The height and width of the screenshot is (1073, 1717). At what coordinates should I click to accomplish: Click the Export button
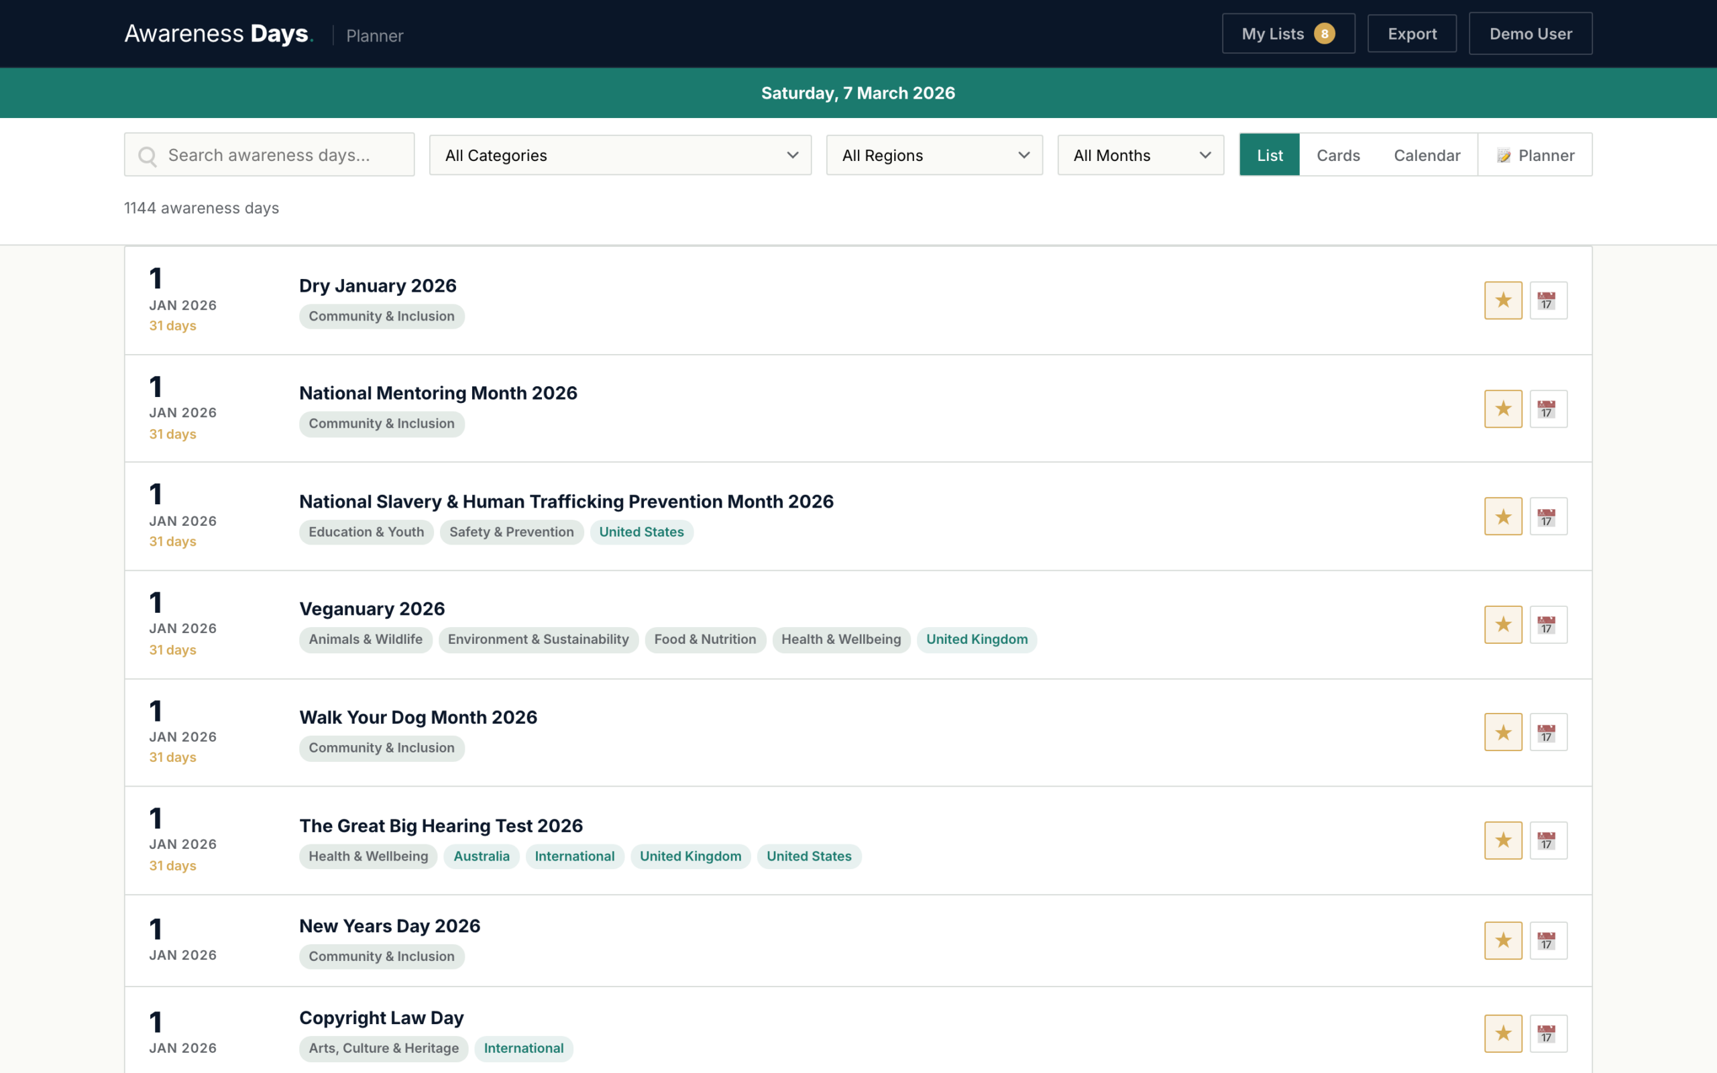[1411, 34]
